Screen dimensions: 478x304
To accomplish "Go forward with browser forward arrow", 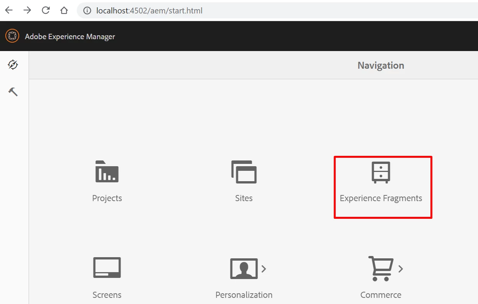I will click(27, 10).
